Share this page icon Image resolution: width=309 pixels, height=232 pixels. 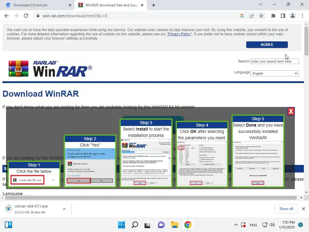(252, 16)
